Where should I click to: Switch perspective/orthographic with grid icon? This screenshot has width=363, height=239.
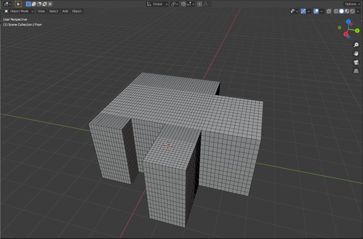356,71
